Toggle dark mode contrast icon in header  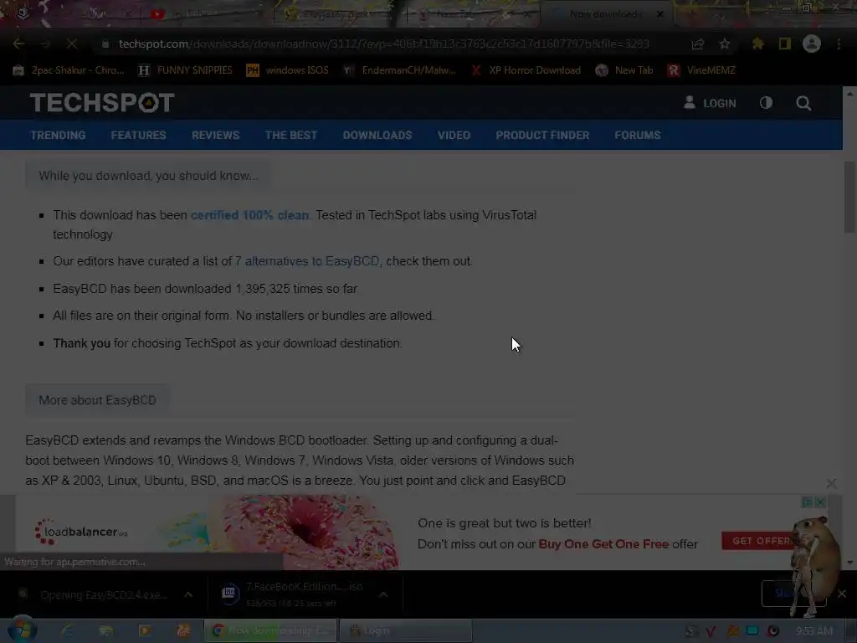pyautogui.click(x=766, y=103)
